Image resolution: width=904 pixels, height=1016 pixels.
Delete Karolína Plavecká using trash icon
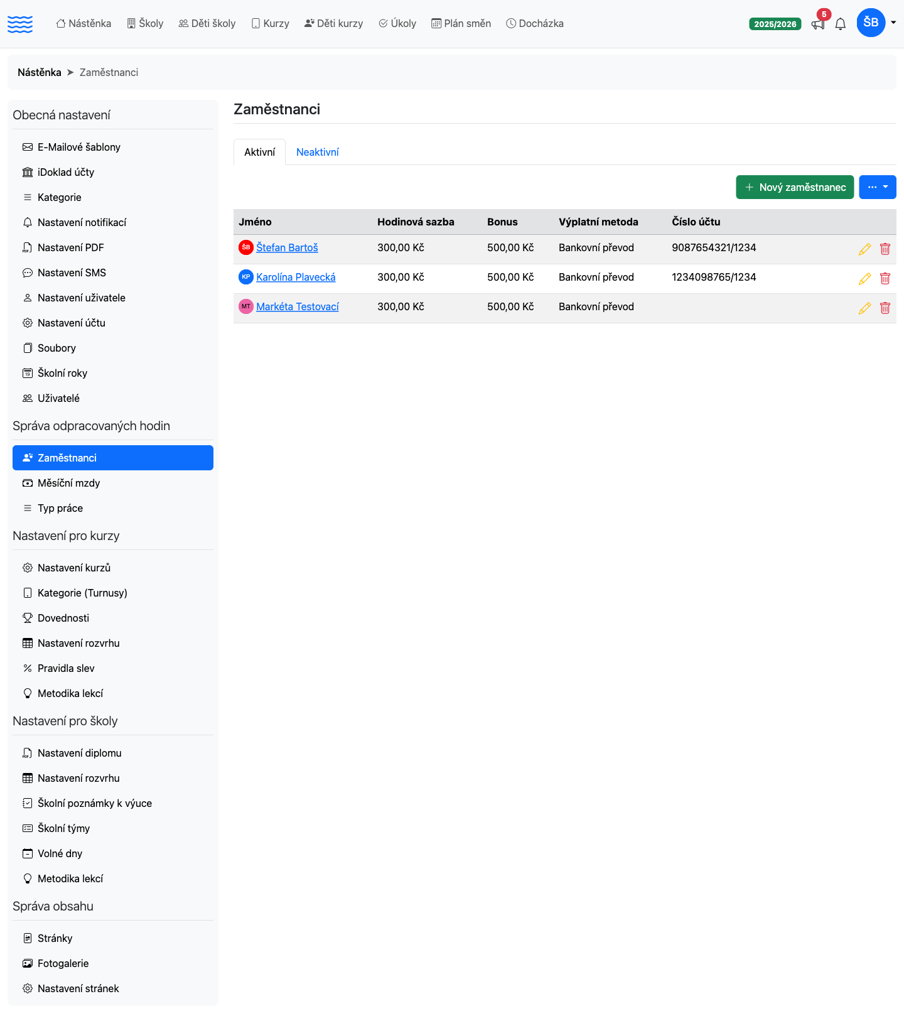885,279
